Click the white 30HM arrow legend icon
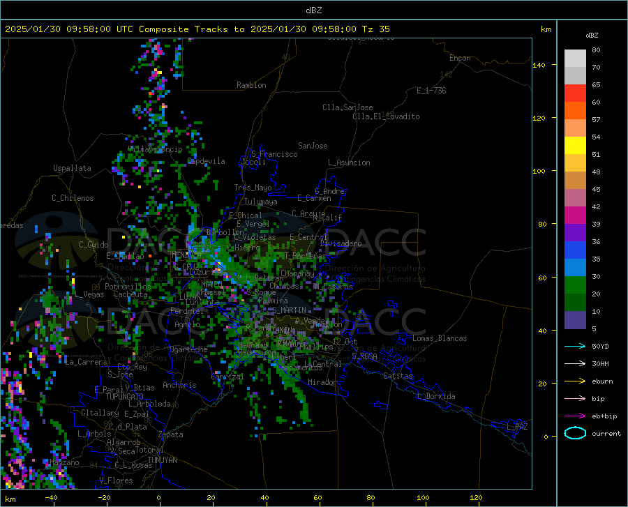Image resolution: width=628 pixels, height=507 pixels. coord(575,363)
